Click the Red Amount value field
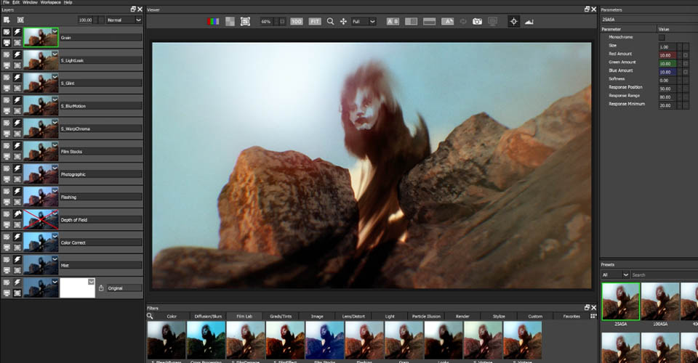The width and height of the screenshot is (698, 363). [x=667, y=55]
